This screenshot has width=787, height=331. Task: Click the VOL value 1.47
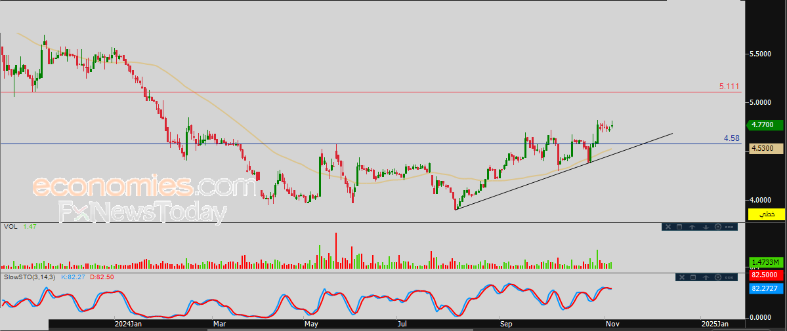tap(30, 227)
